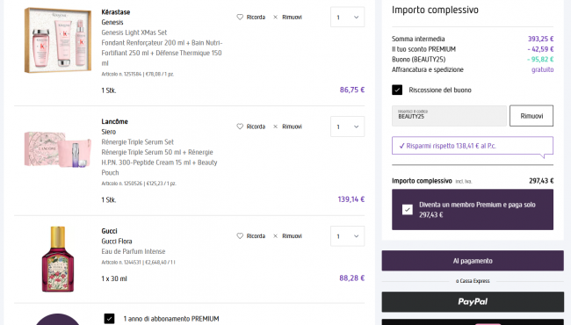This screenshot has width=571, height=325.
Task: Click Rimuovi link for Lancôme Siero
Action: pyautogui.click(x=292, y=126)
